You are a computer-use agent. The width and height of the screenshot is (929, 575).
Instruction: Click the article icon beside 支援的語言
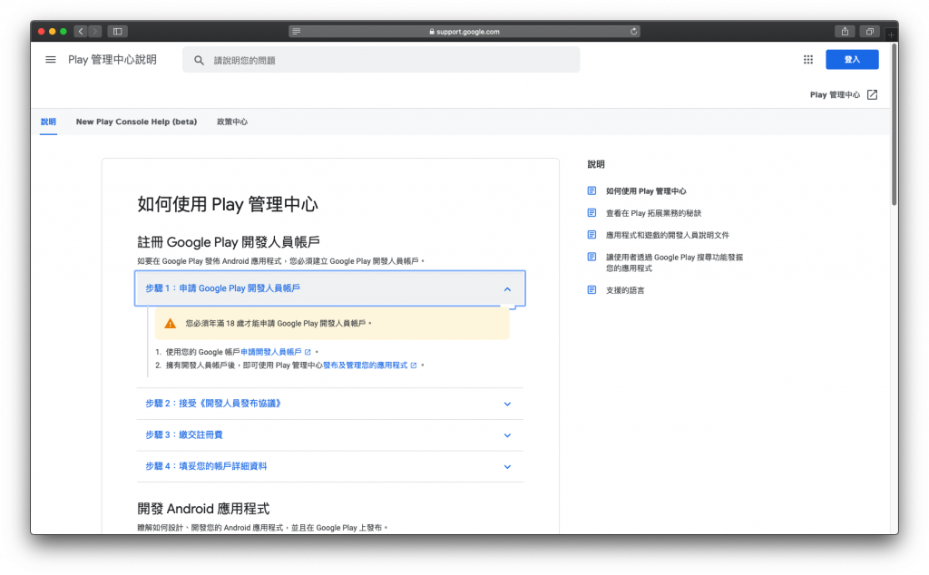(x=592, y=289)
